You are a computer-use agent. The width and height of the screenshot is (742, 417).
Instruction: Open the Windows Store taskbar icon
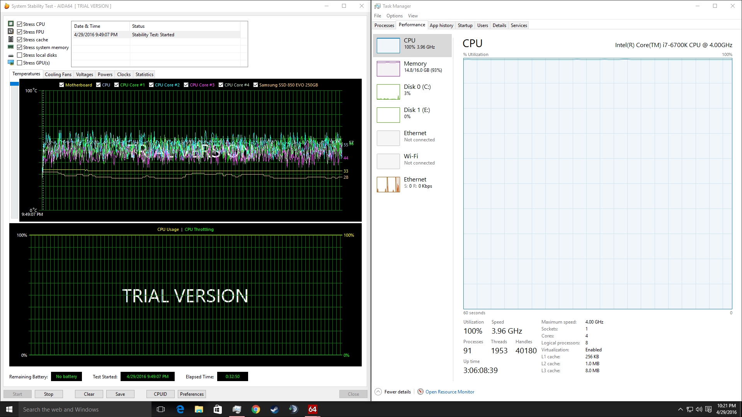point(218,409)
